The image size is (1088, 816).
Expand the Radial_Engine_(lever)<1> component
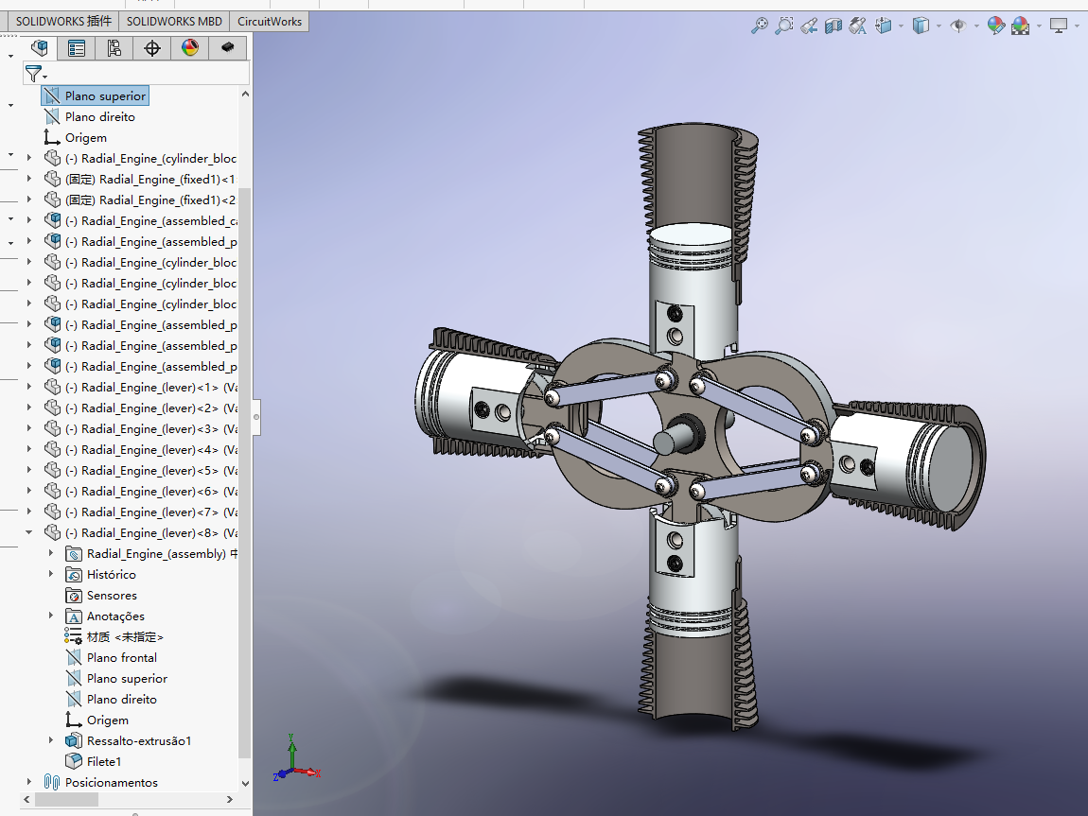[29, 387]
